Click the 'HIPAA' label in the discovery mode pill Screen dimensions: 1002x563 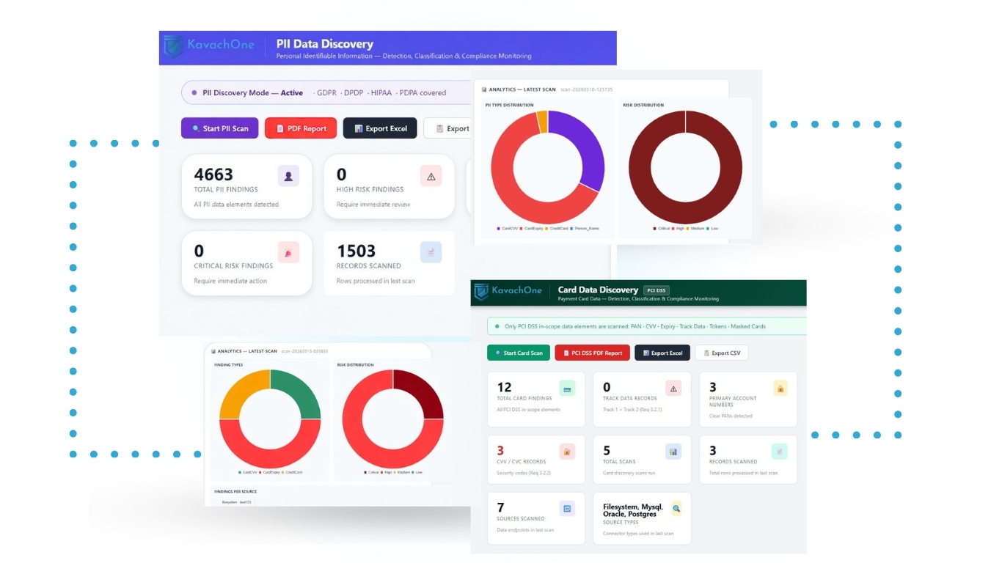(381, 93)
